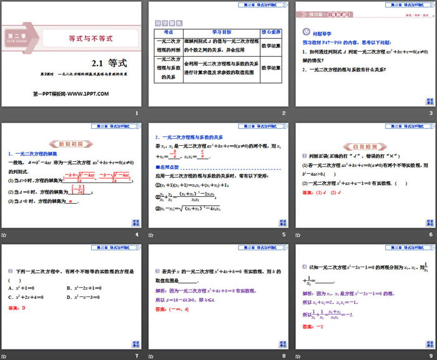437x360 pixels.
Task: Click the animation star icon under slide 7
Action: point(4,356)
